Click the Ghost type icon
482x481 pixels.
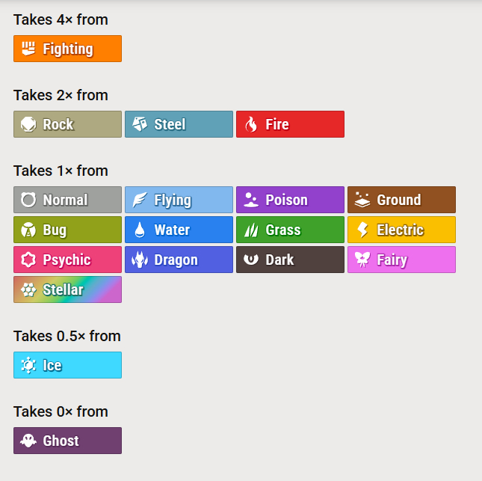pos(28,441)
